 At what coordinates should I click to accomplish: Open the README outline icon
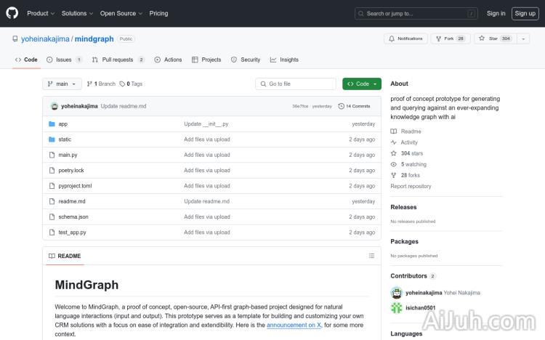point(371,256)
